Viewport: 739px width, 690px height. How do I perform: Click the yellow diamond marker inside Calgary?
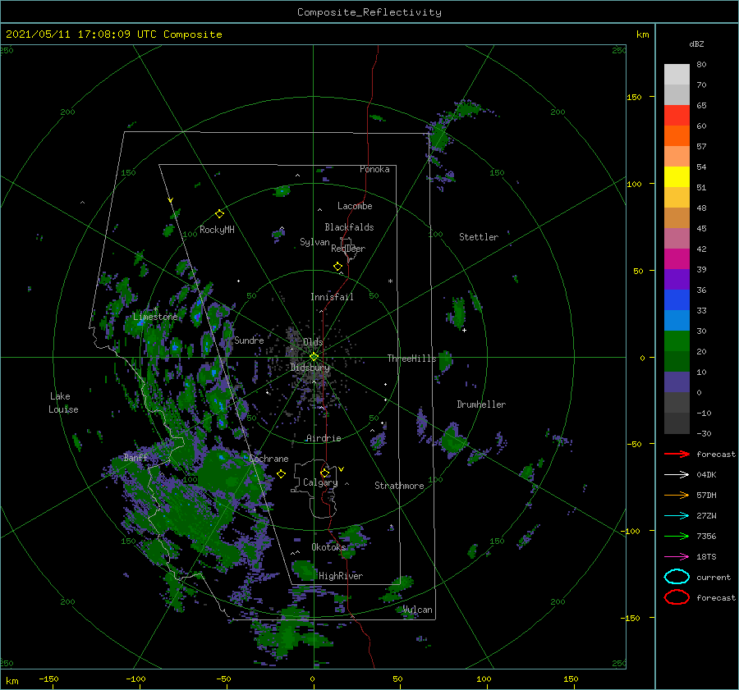[324, 473]
